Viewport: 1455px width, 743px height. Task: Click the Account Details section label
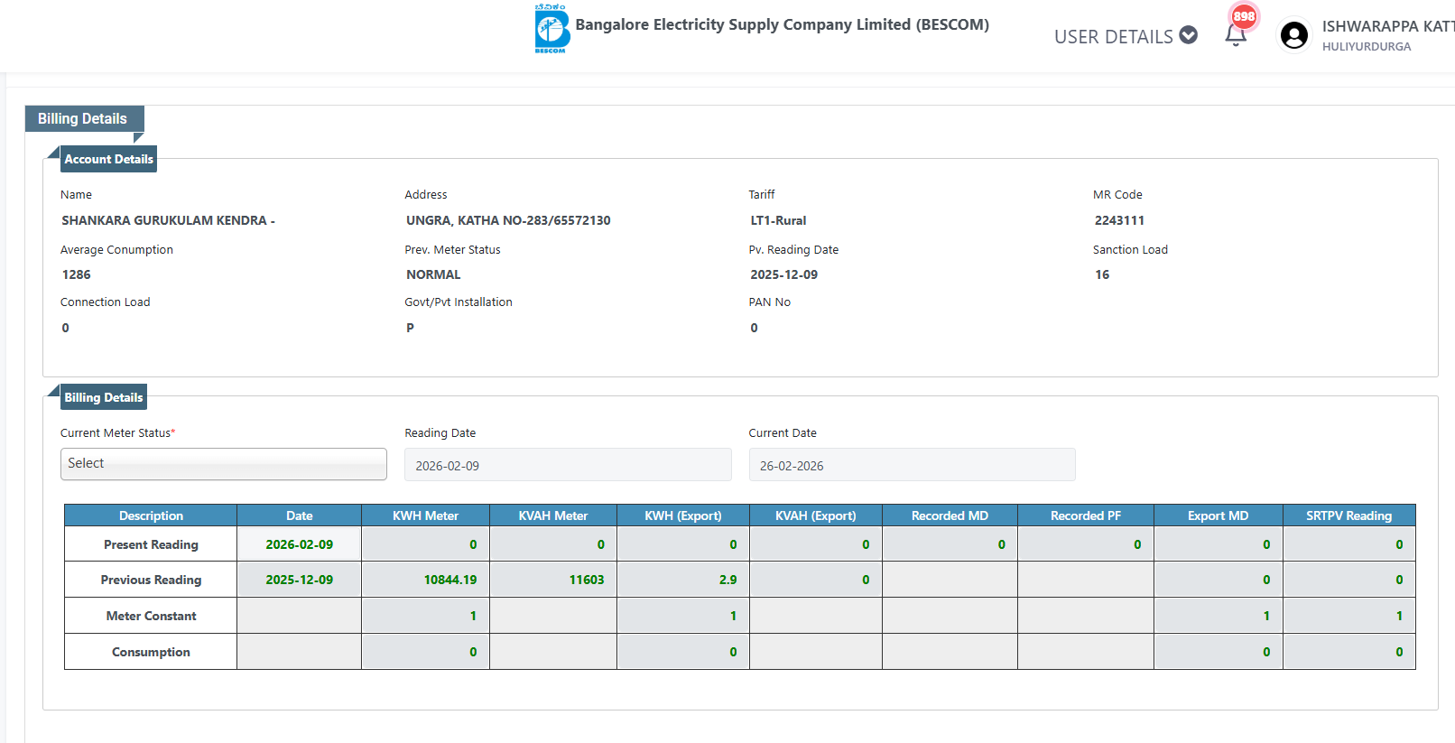pos(108,159)
